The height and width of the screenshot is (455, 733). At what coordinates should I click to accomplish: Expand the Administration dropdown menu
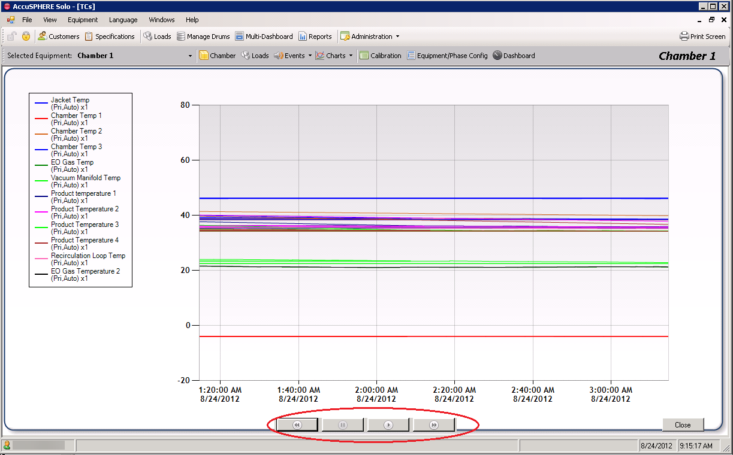click(397, 37)
